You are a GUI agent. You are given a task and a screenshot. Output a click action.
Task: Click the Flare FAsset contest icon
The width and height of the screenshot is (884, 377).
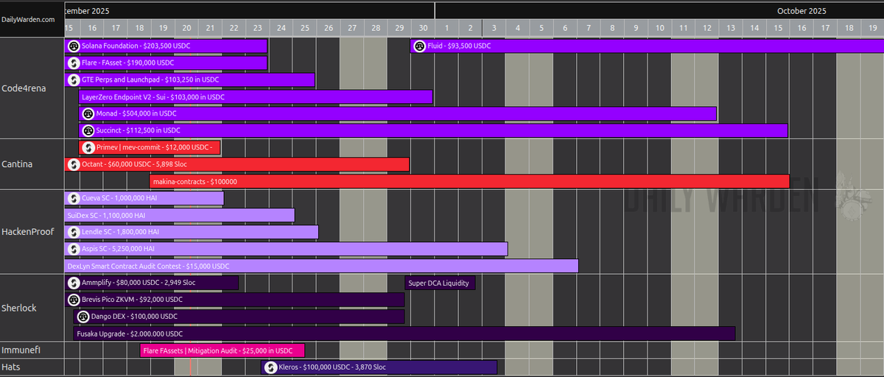pos(74,63)
